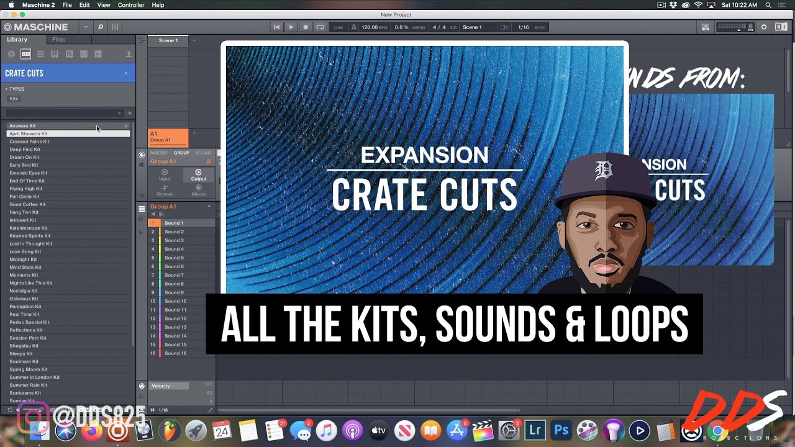Select Answers Kit in results
The image size is (795, 447).
[x=68, y=126]
